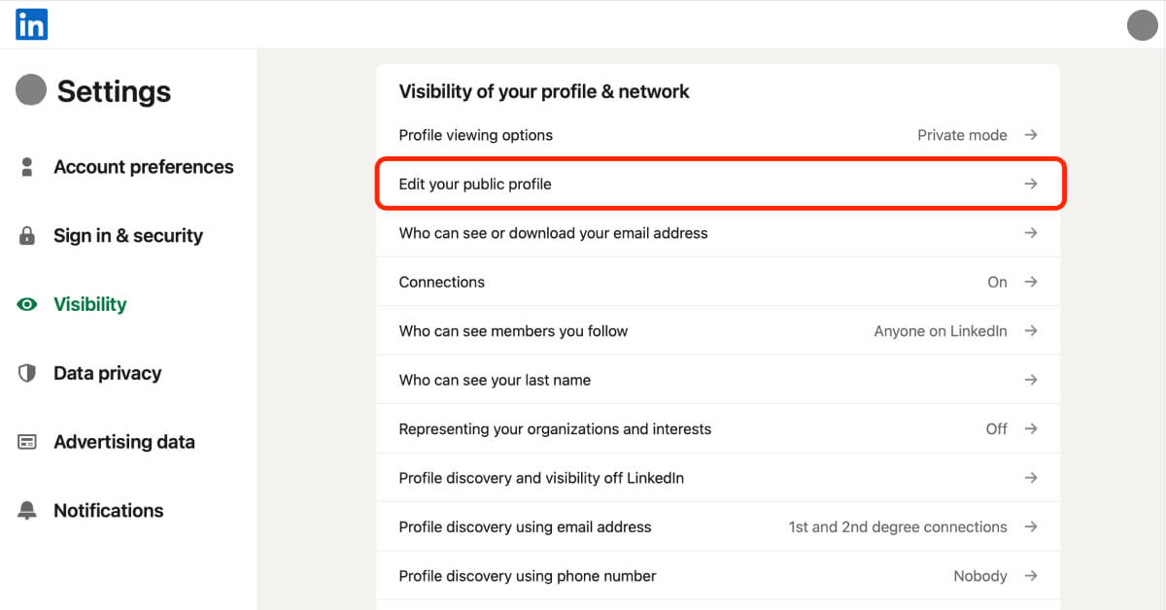Viewport: 1166px width, 610px height.
Task: Click the Data privacy shield icon
Action: 27,373
